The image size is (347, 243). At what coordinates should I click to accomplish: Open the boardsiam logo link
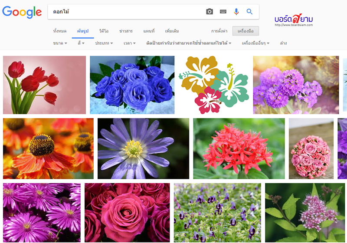(294, 20)
